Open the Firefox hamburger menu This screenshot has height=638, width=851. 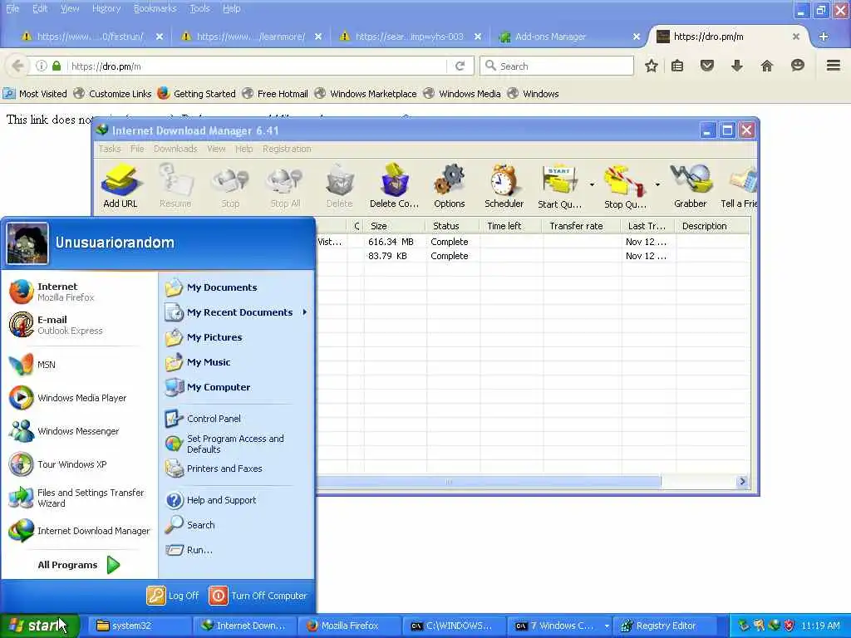click(834, 66)
